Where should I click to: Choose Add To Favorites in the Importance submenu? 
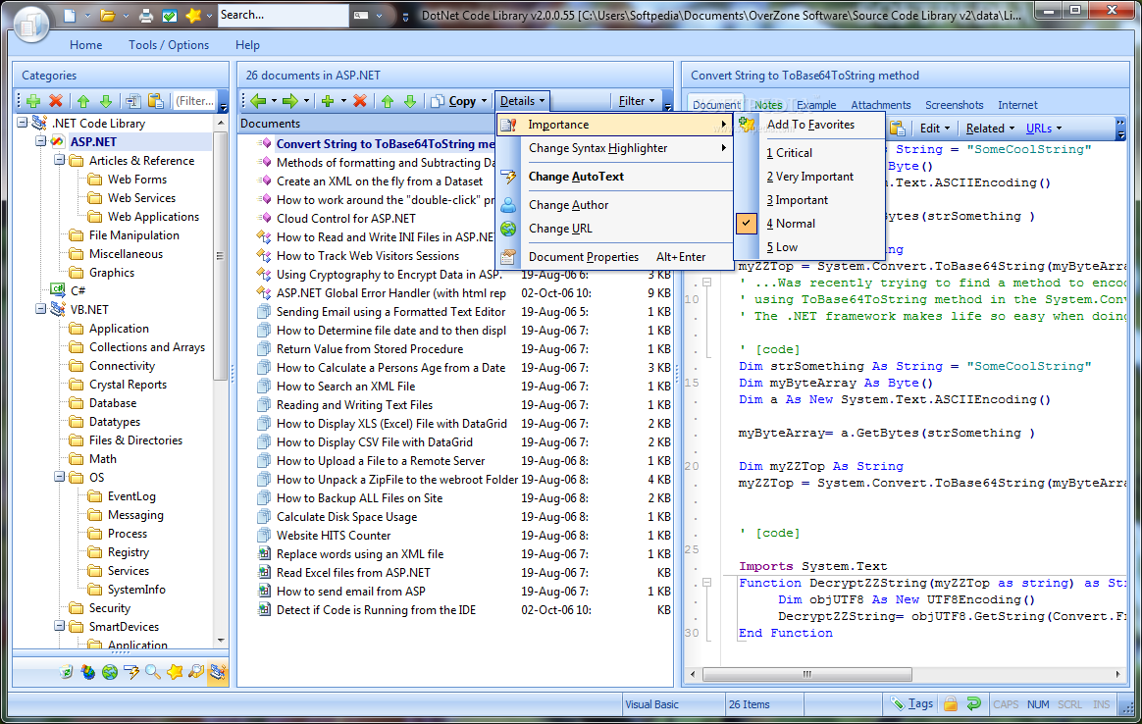[x=809, y=125]
